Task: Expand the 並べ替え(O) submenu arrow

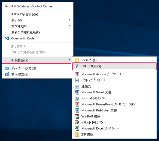Action: pyautogui.click(x=69, y=26)
